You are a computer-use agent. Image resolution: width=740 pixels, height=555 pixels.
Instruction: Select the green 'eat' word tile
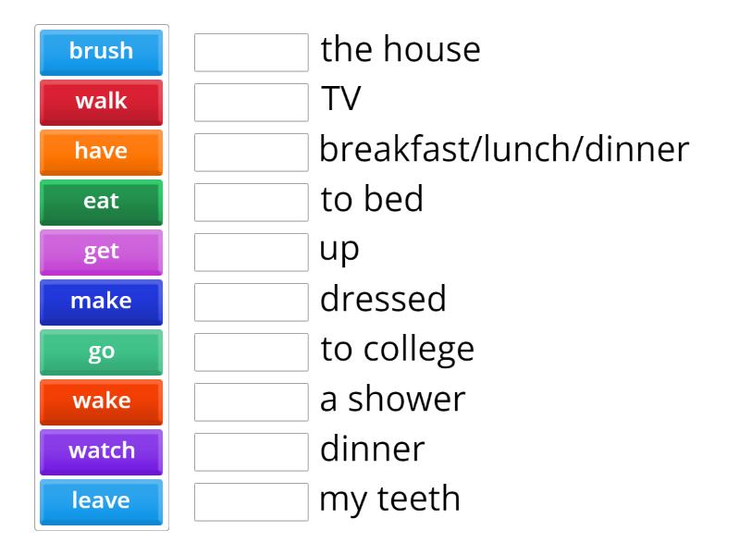pyautogui.click(x=101, y=202)
